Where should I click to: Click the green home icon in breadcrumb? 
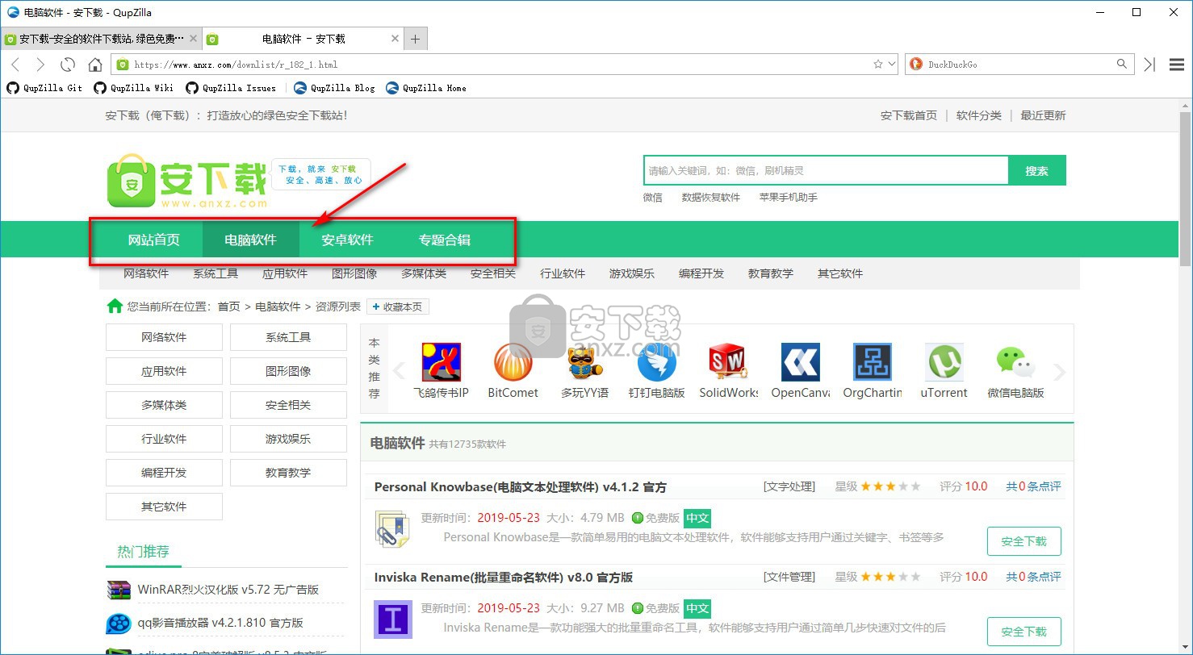(115, 306)
